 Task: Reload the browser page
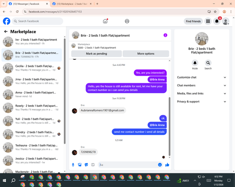pyautogui.click(x=17, y=12)
